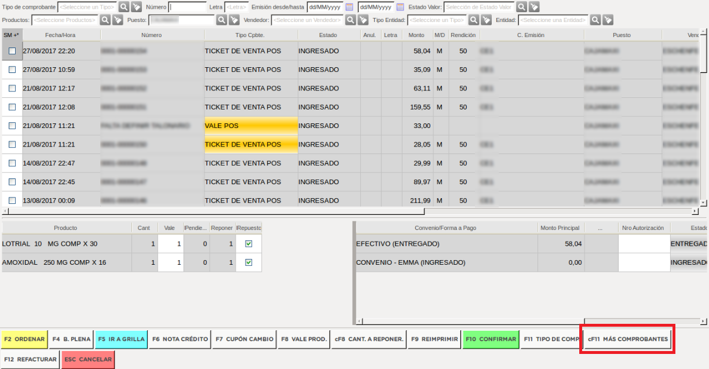Open the Tipo Entidad selector field
Viewport: 709px width, 369px height.
pos(437,20)
